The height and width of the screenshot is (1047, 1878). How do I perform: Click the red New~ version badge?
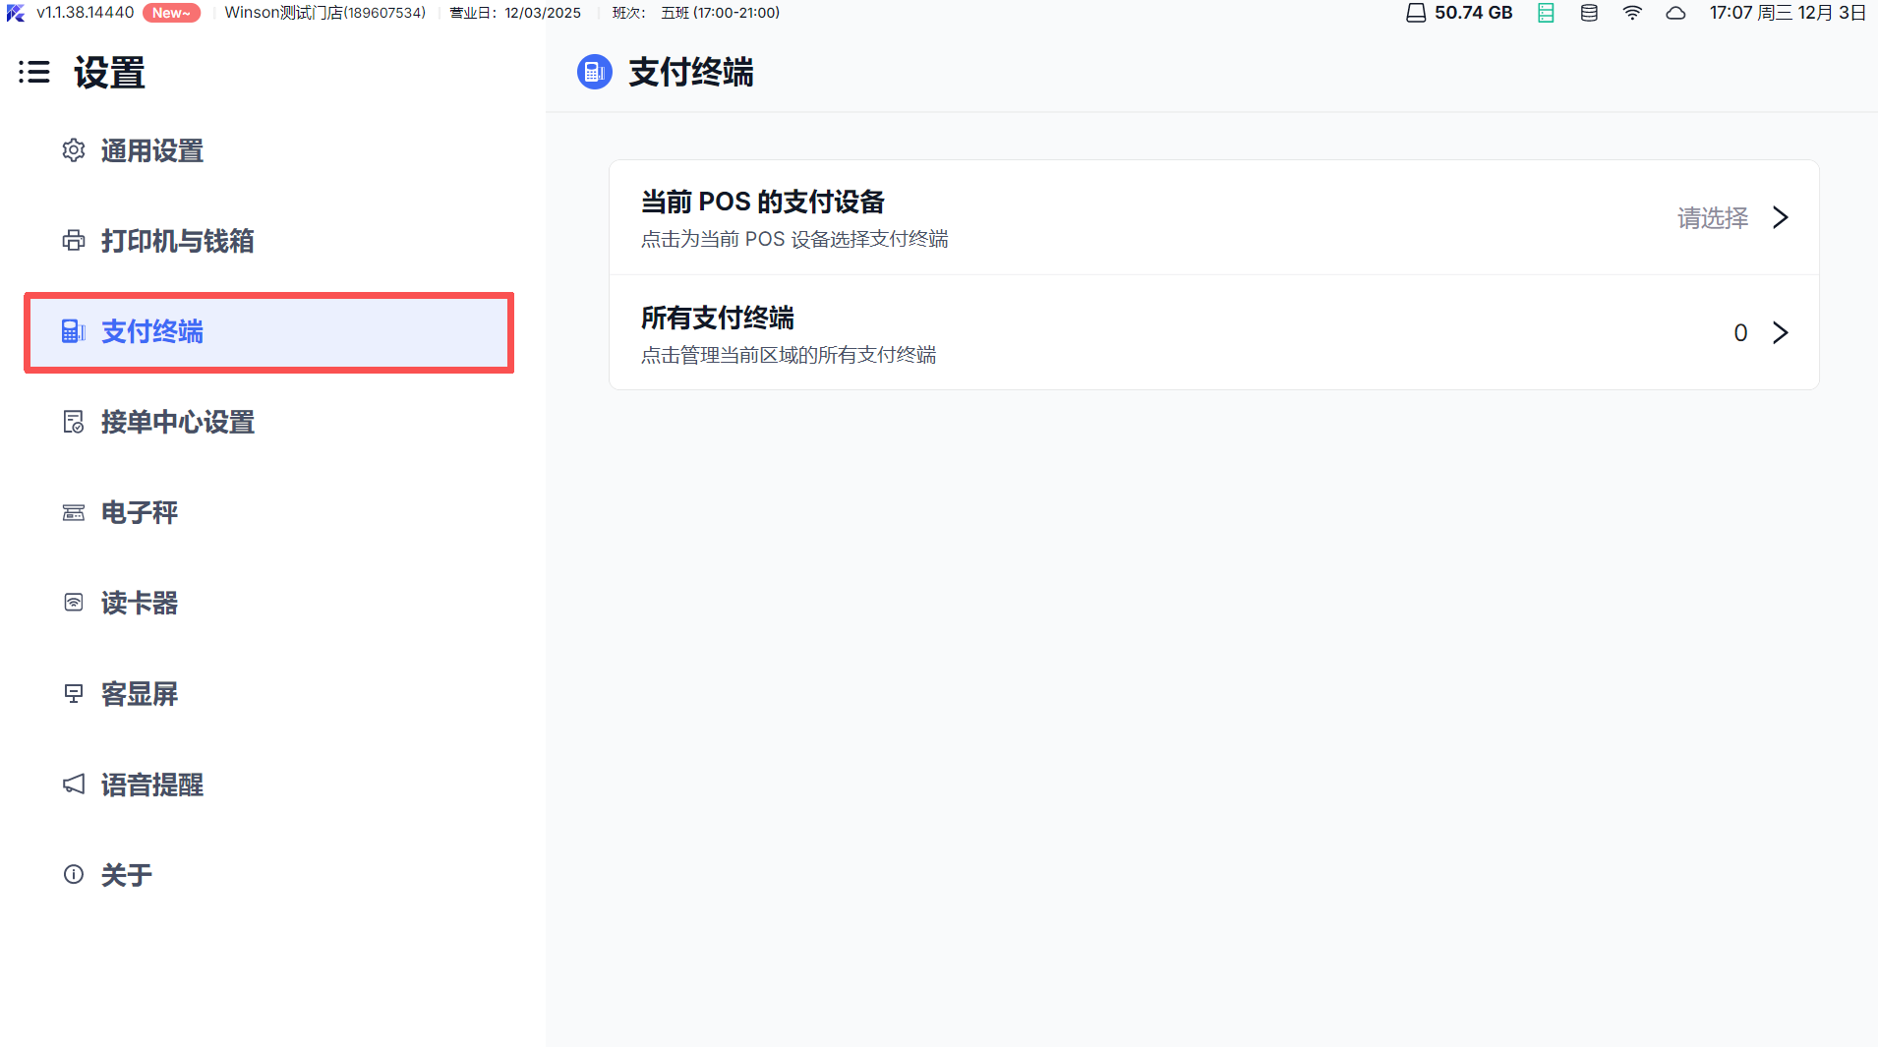click(171, 13)
